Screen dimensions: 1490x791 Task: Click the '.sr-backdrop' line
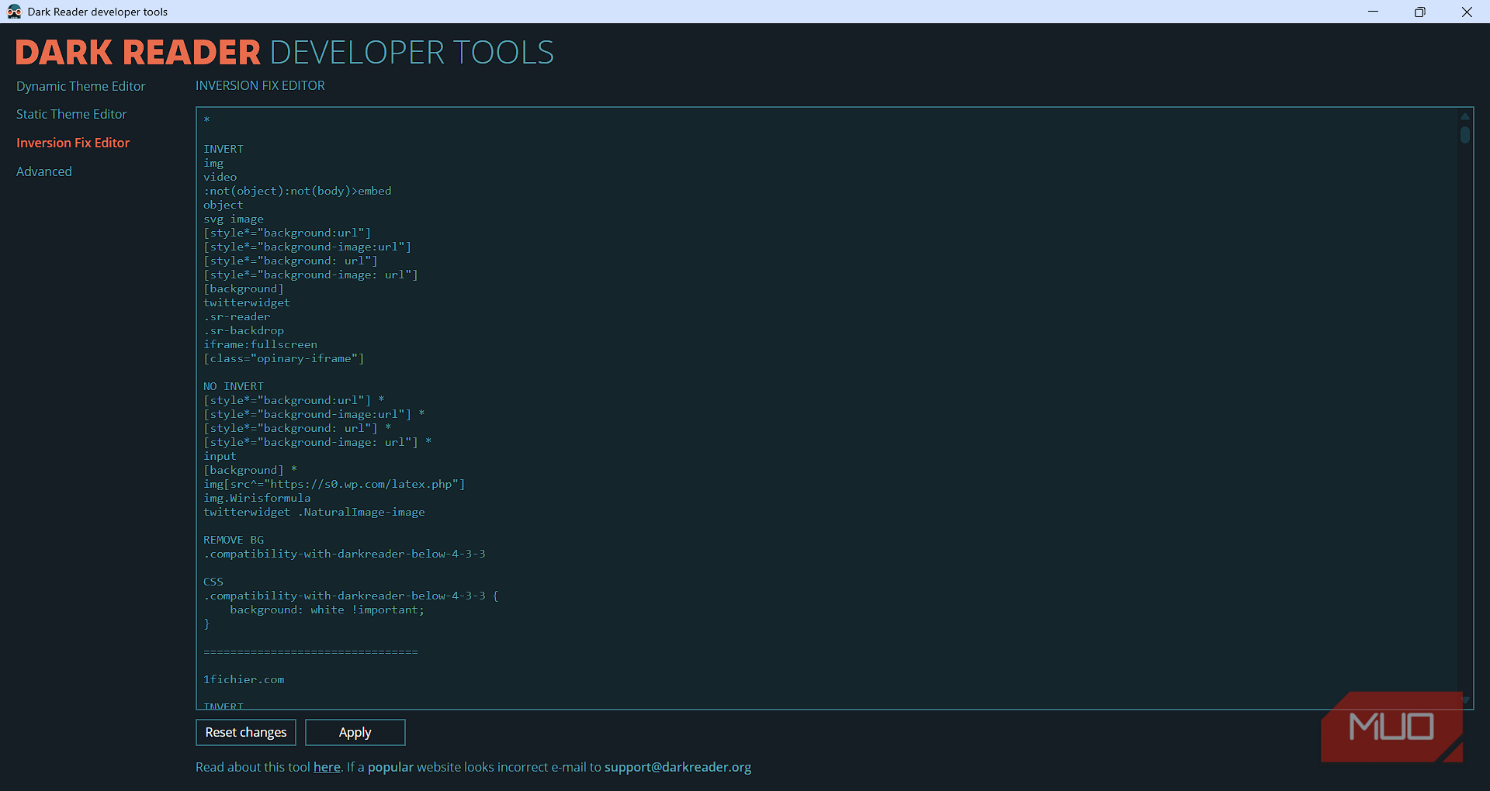[244, 330]
